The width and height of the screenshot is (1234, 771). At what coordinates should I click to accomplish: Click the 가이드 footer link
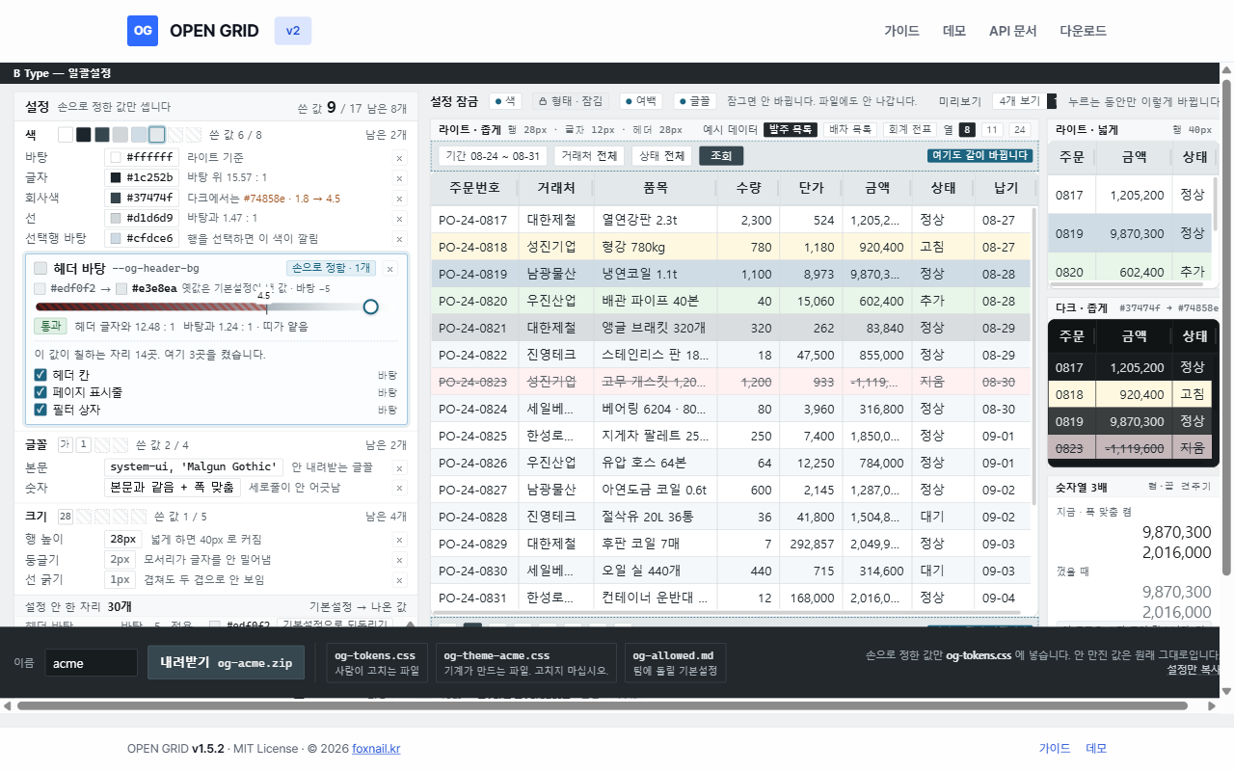click(1055, 749)
